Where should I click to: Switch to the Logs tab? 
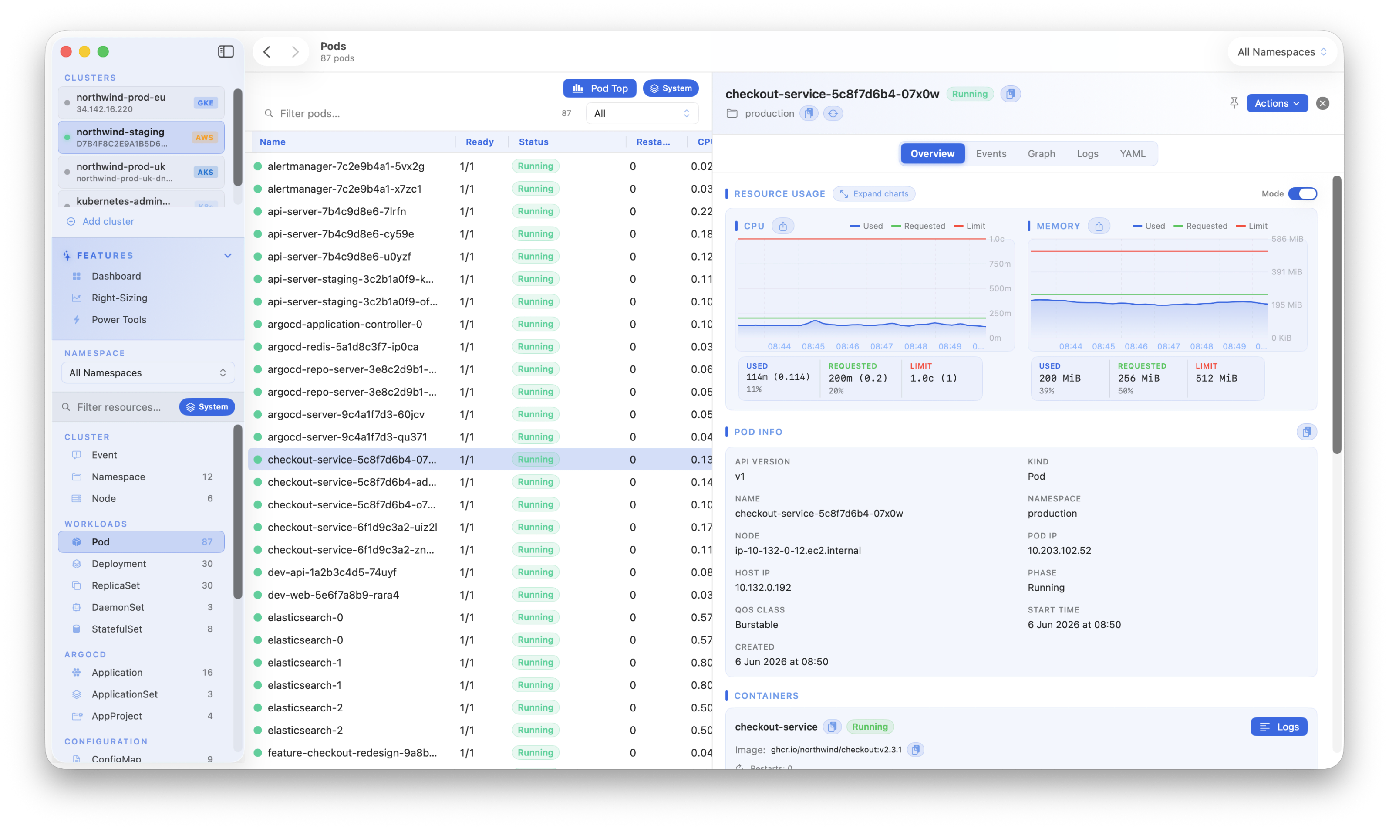[1087, 154]
